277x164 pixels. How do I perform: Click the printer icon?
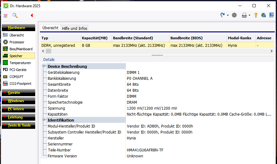[244, 15]
